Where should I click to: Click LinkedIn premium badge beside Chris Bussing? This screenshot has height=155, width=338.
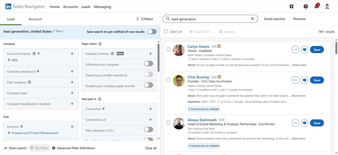(x=219, y=77)
